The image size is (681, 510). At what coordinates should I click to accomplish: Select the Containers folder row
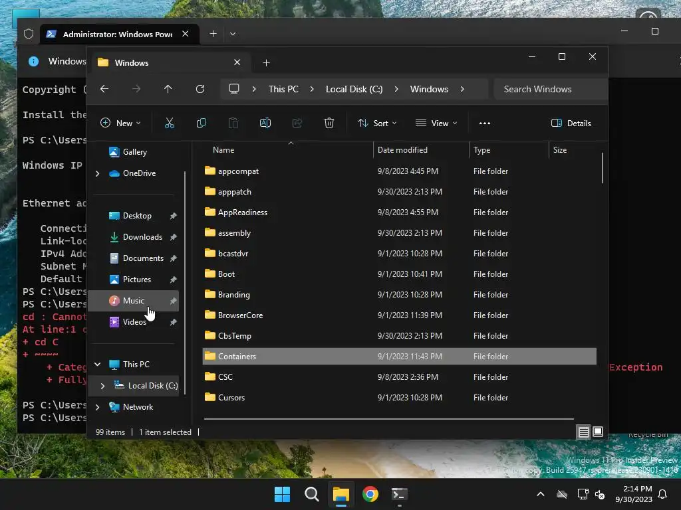pos(400,357)
